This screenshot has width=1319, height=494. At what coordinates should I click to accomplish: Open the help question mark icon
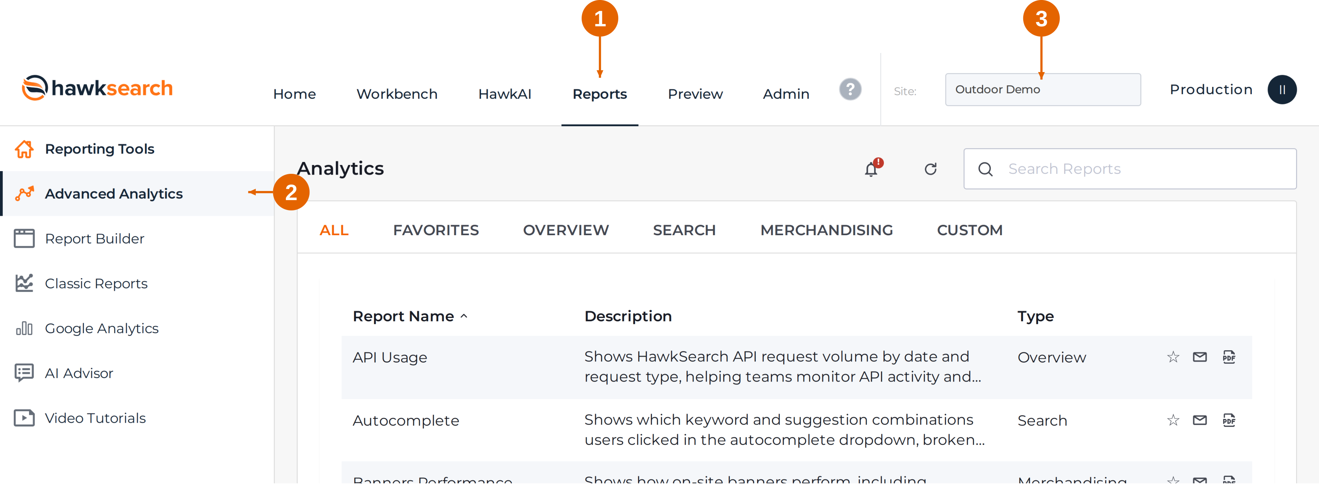850,90
